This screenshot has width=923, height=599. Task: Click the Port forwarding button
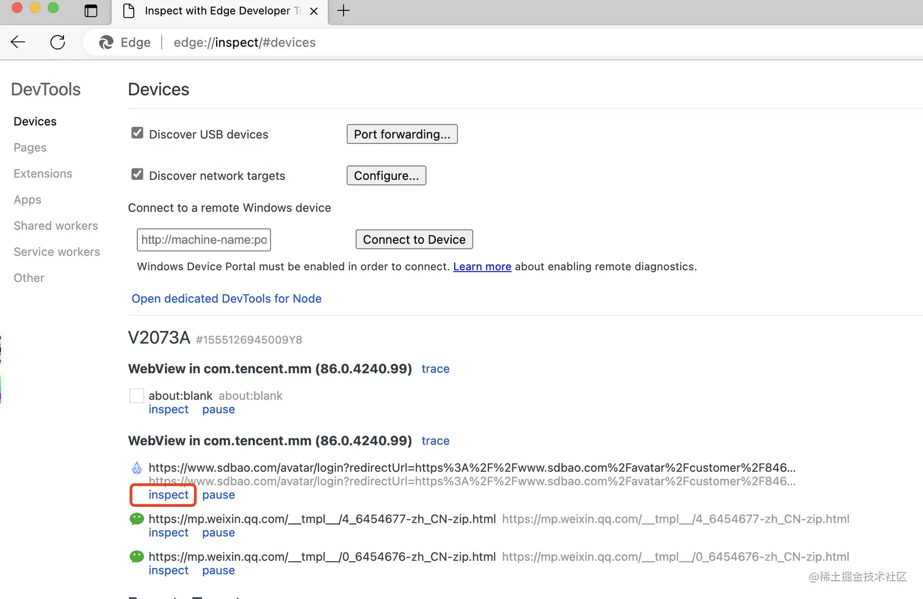tap(402, 134)
